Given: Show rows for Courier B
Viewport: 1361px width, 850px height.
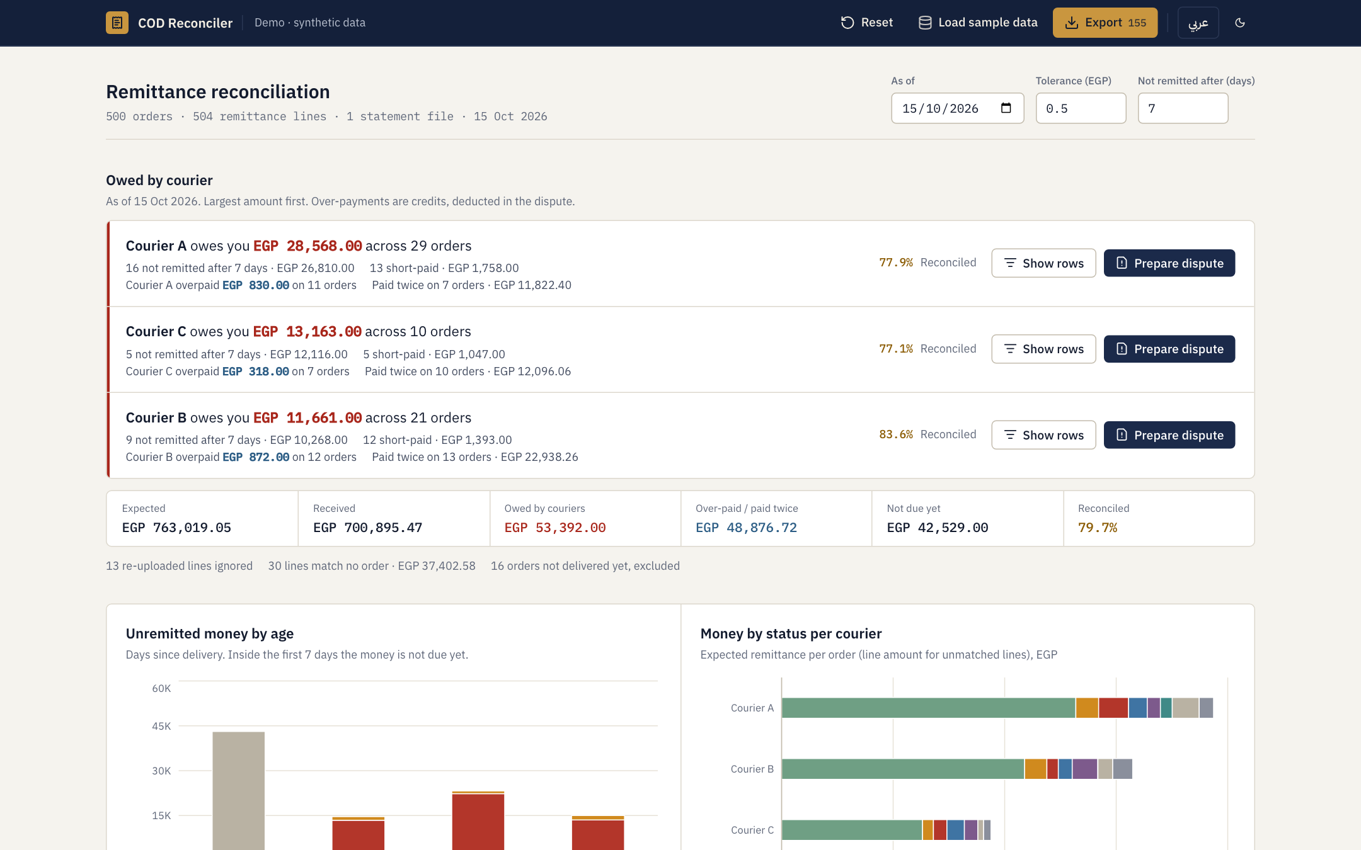Looking at the screenshot, I should pos(1043,435).
